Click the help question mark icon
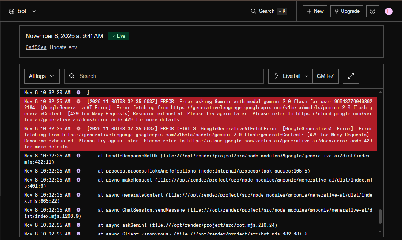 point(372,11)
